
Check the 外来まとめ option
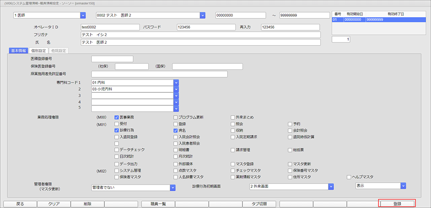point(233,117)
